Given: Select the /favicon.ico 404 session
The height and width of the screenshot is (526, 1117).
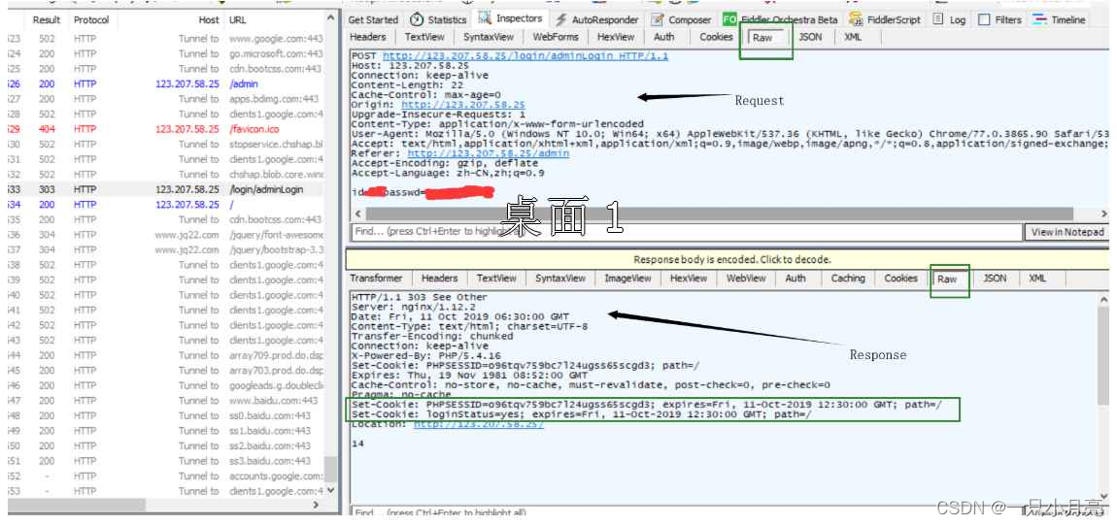Looking at the screenshot, I should [166, 129].
